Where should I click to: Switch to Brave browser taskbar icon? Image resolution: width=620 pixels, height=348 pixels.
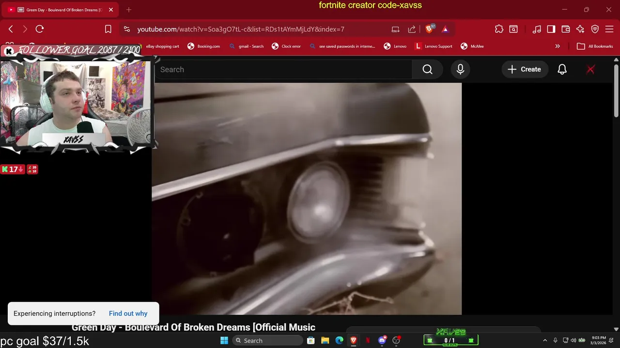click(354, 340)
